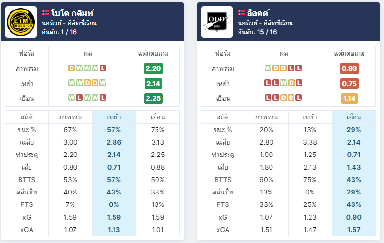Screen dimensions: 384x243
Task: Select the เหย้า column in Odd stats
Action: coord(310,117)
